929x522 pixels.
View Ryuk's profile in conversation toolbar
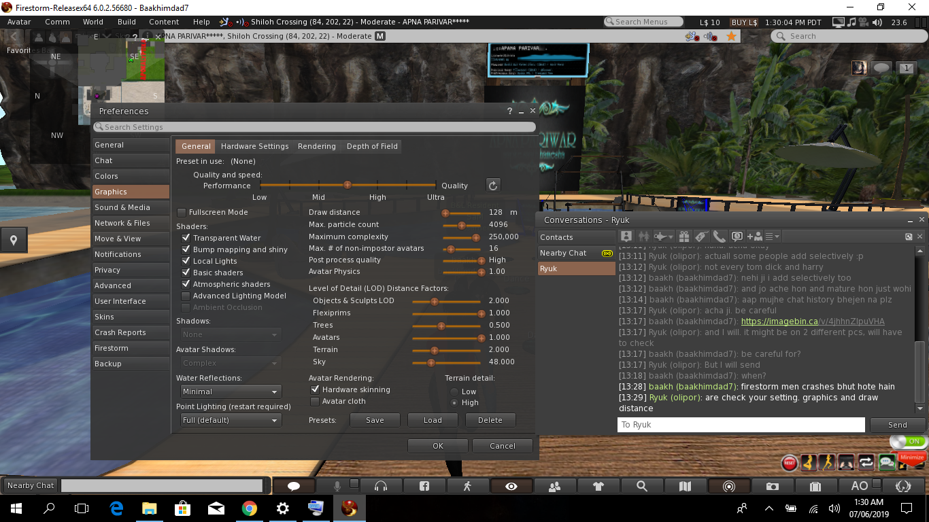[626, 236]
